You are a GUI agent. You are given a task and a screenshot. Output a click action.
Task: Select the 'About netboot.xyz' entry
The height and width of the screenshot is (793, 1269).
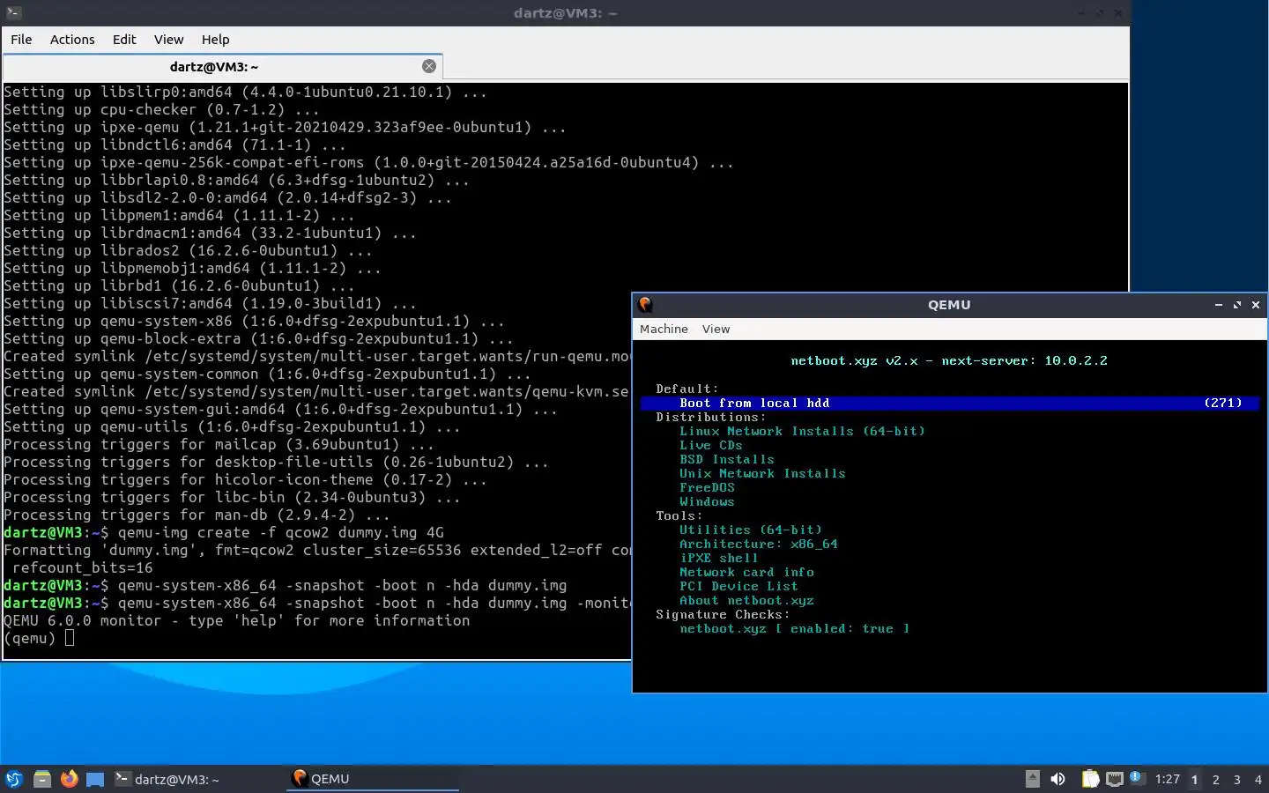[746, 600]
